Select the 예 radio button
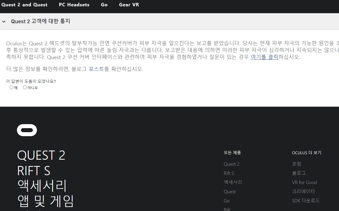Screen dimensions: 339x211 [x=11, y=87]
